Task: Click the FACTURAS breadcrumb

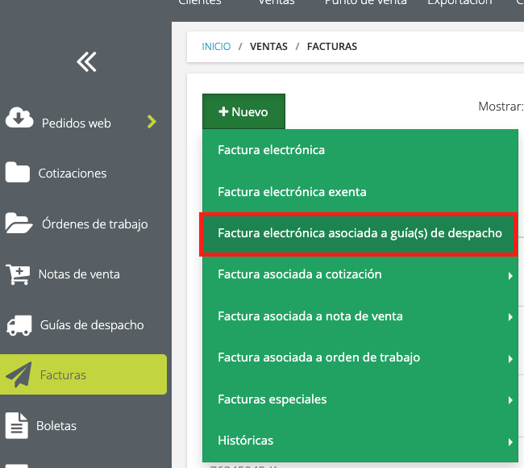Action: click(332, 47)
